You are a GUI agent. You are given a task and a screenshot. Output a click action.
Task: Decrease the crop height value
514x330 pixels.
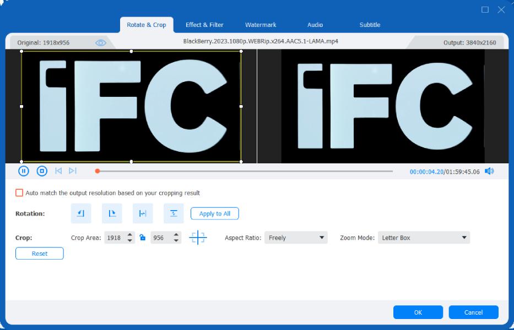[176, 241]
